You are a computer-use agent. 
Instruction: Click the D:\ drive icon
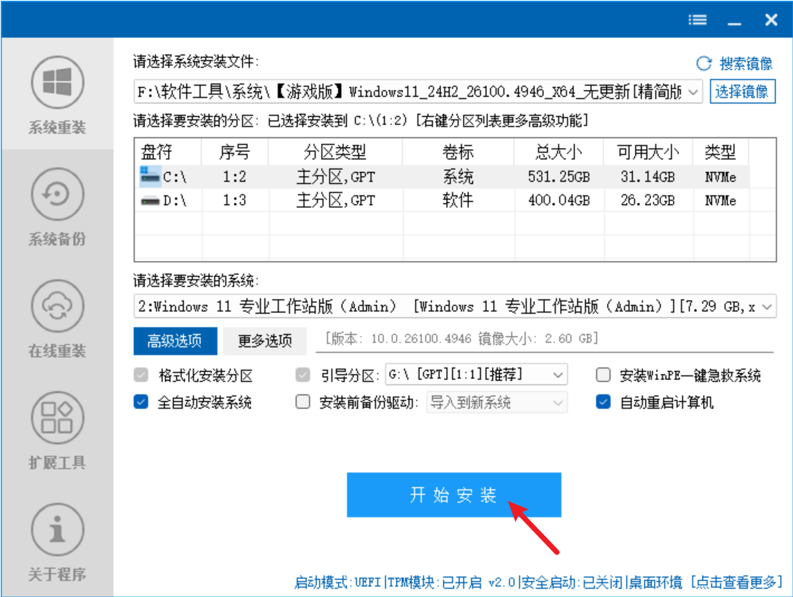click(150, 201)
